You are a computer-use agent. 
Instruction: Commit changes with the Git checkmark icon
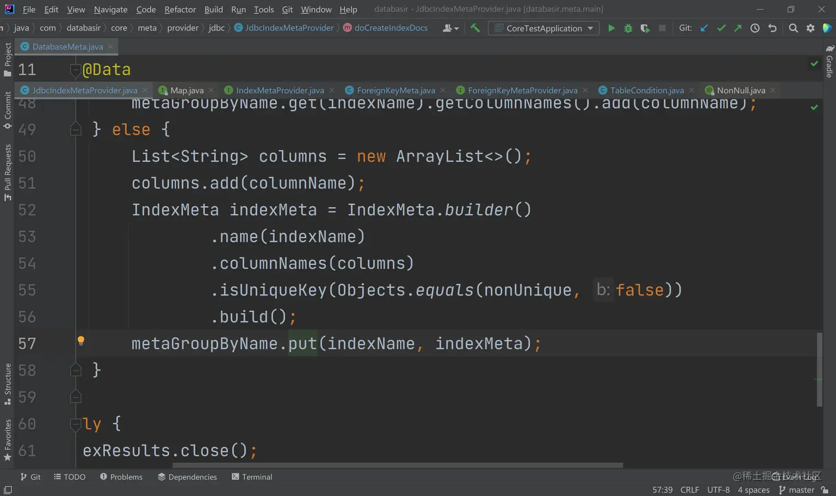pos(721,28)
